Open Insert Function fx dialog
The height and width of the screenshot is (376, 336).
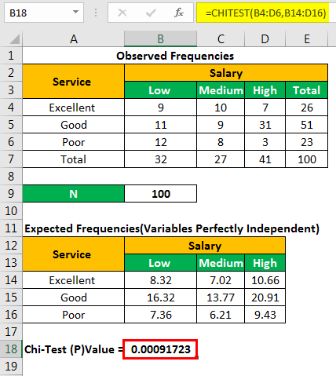(x=179, y=13)
